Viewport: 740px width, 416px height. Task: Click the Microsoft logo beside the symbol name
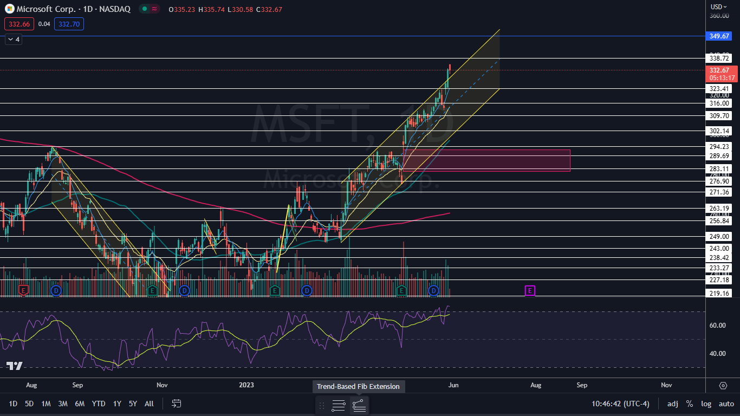pos(10,9)
